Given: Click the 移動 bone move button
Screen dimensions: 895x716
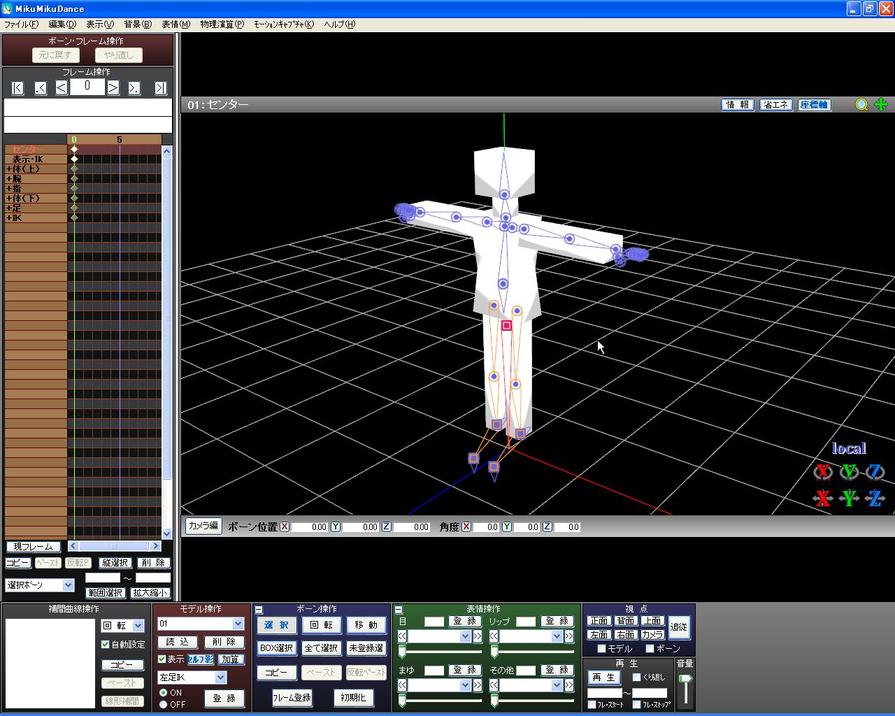Looking at the screenshot, I should 366,625.
